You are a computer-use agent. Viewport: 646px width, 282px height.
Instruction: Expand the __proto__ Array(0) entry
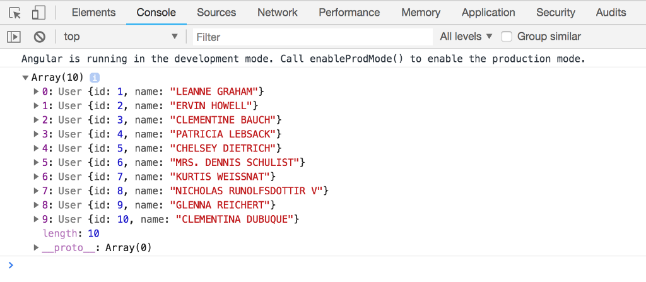click(x=36, y=247)
